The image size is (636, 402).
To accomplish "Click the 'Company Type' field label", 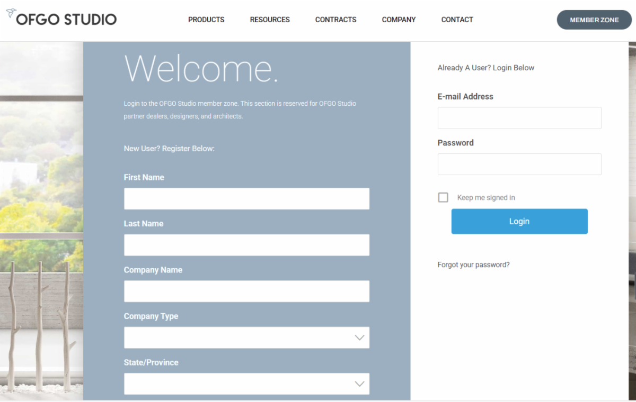I will (x=151, y=316).
